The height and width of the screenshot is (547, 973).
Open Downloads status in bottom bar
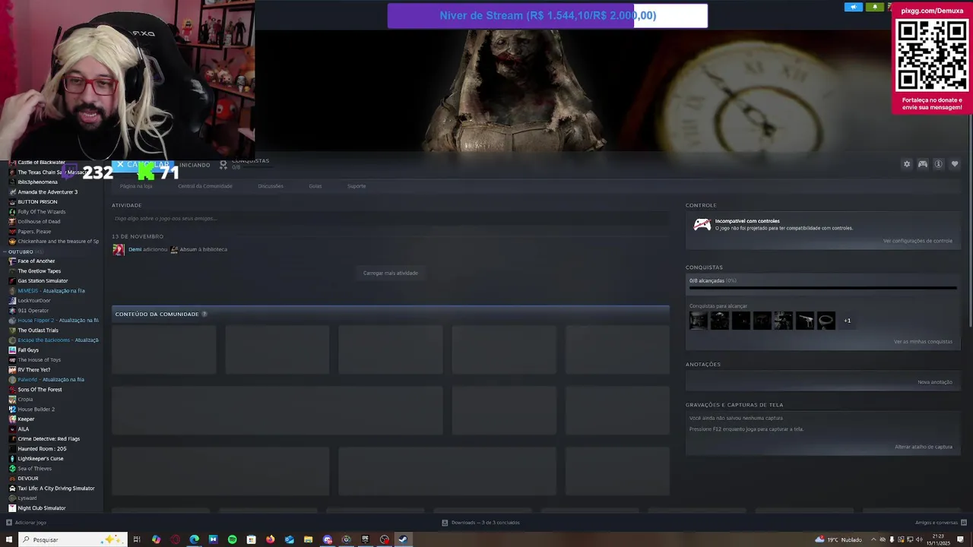coord(480,523)
